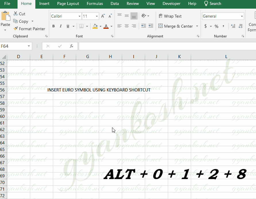Open Developer tab
The image size is (256, 199).
[172, 3]
